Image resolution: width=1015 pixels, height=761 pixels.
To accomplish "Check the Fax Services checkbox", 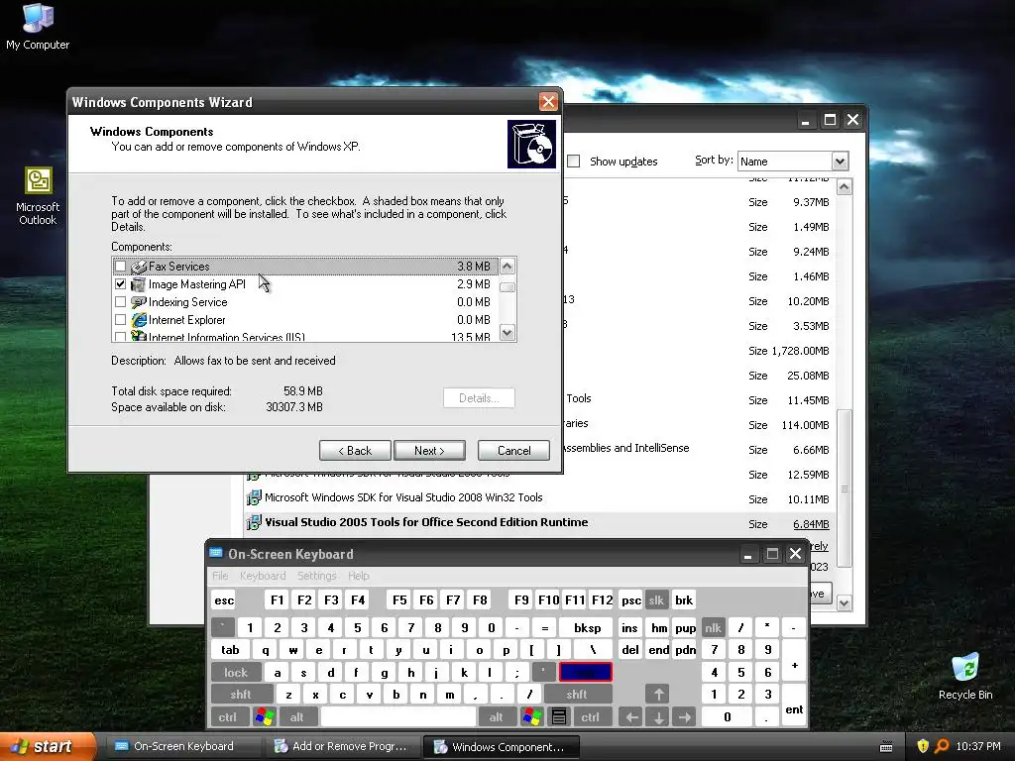I will (x=120, y=266).
